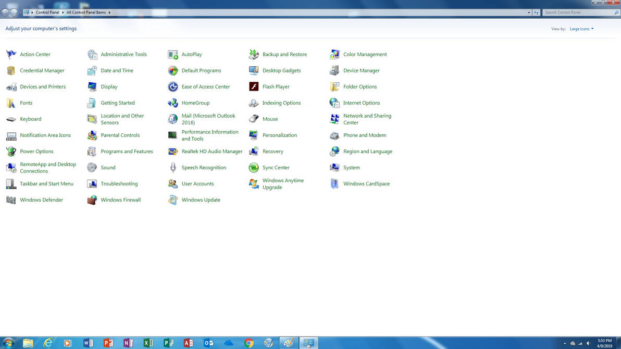The image size is (621, 349).
Task: Open the address bar history dropdown
Action: (529, 12)
